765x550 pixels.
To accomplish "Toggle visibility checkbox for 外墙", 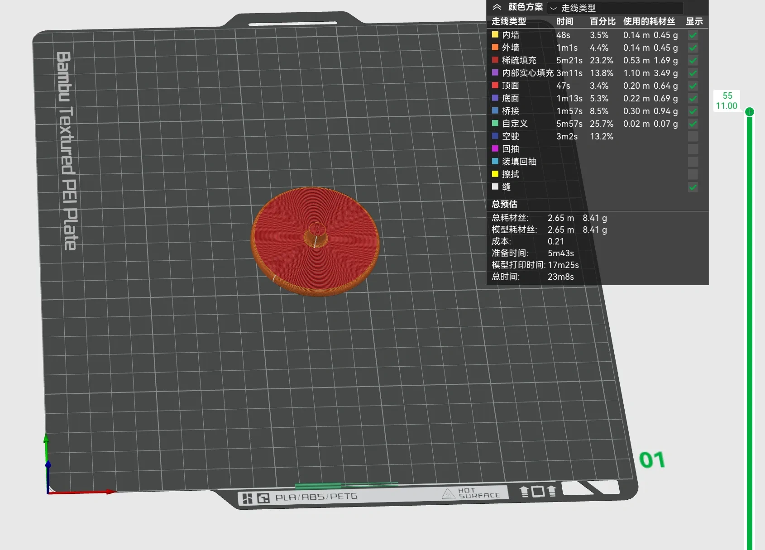I will point(693,48).
